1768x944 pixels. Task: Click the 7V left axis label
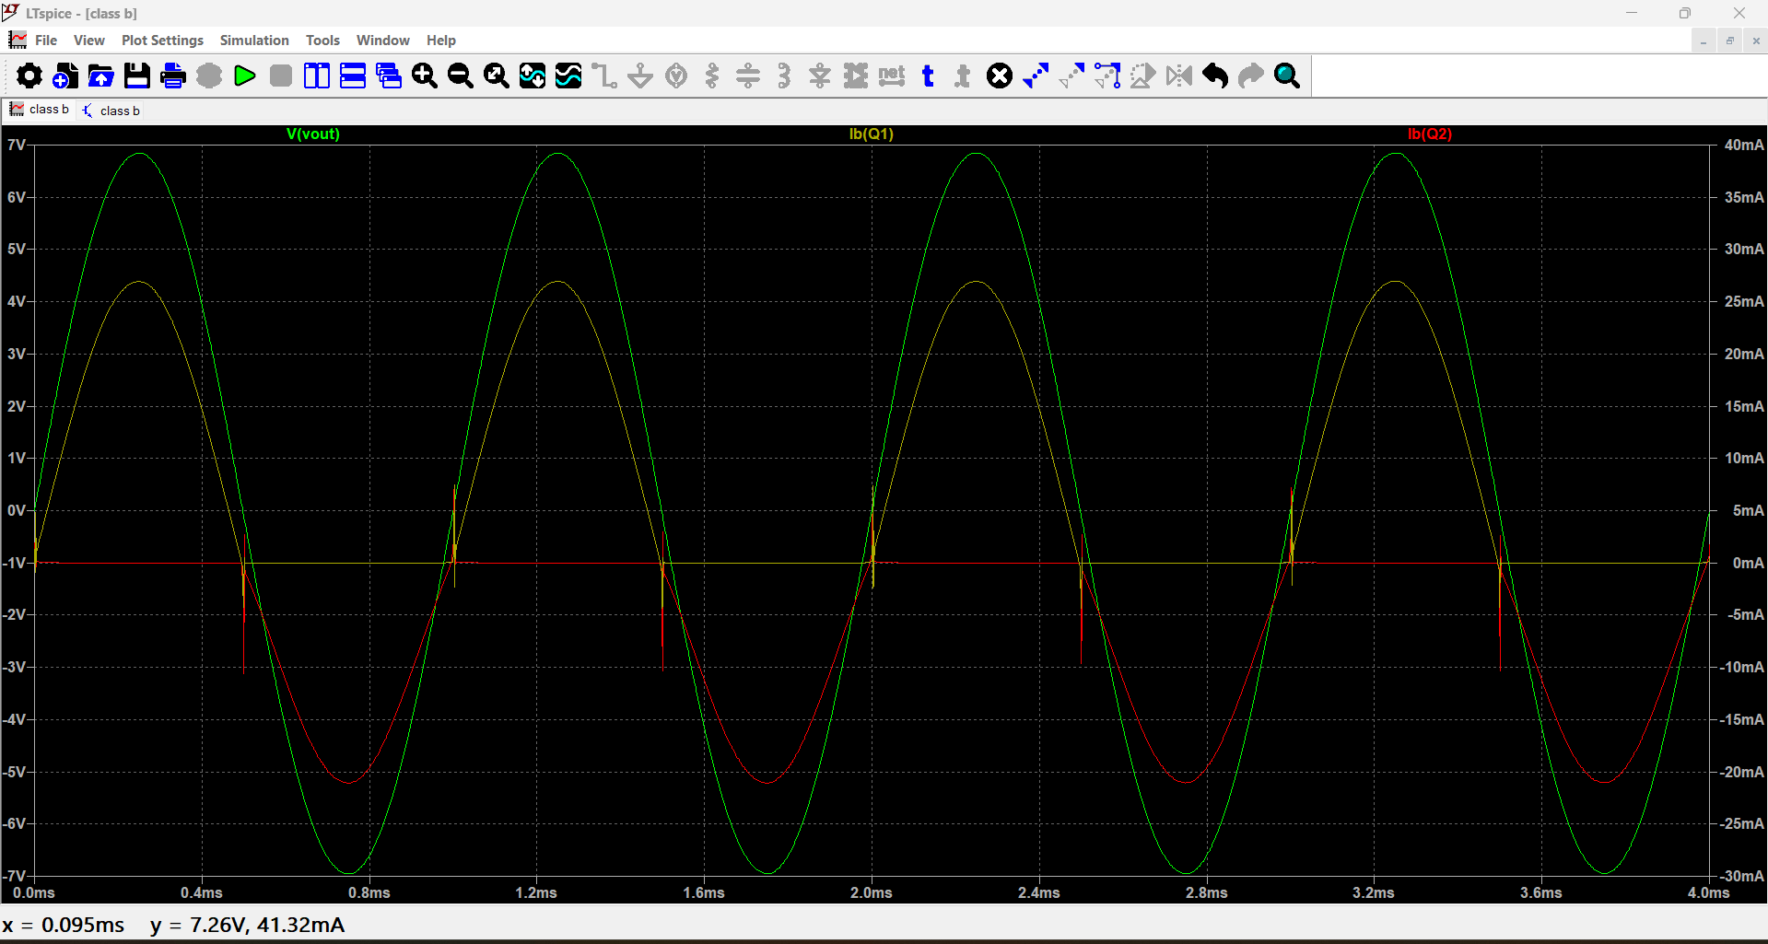point(16,146)
